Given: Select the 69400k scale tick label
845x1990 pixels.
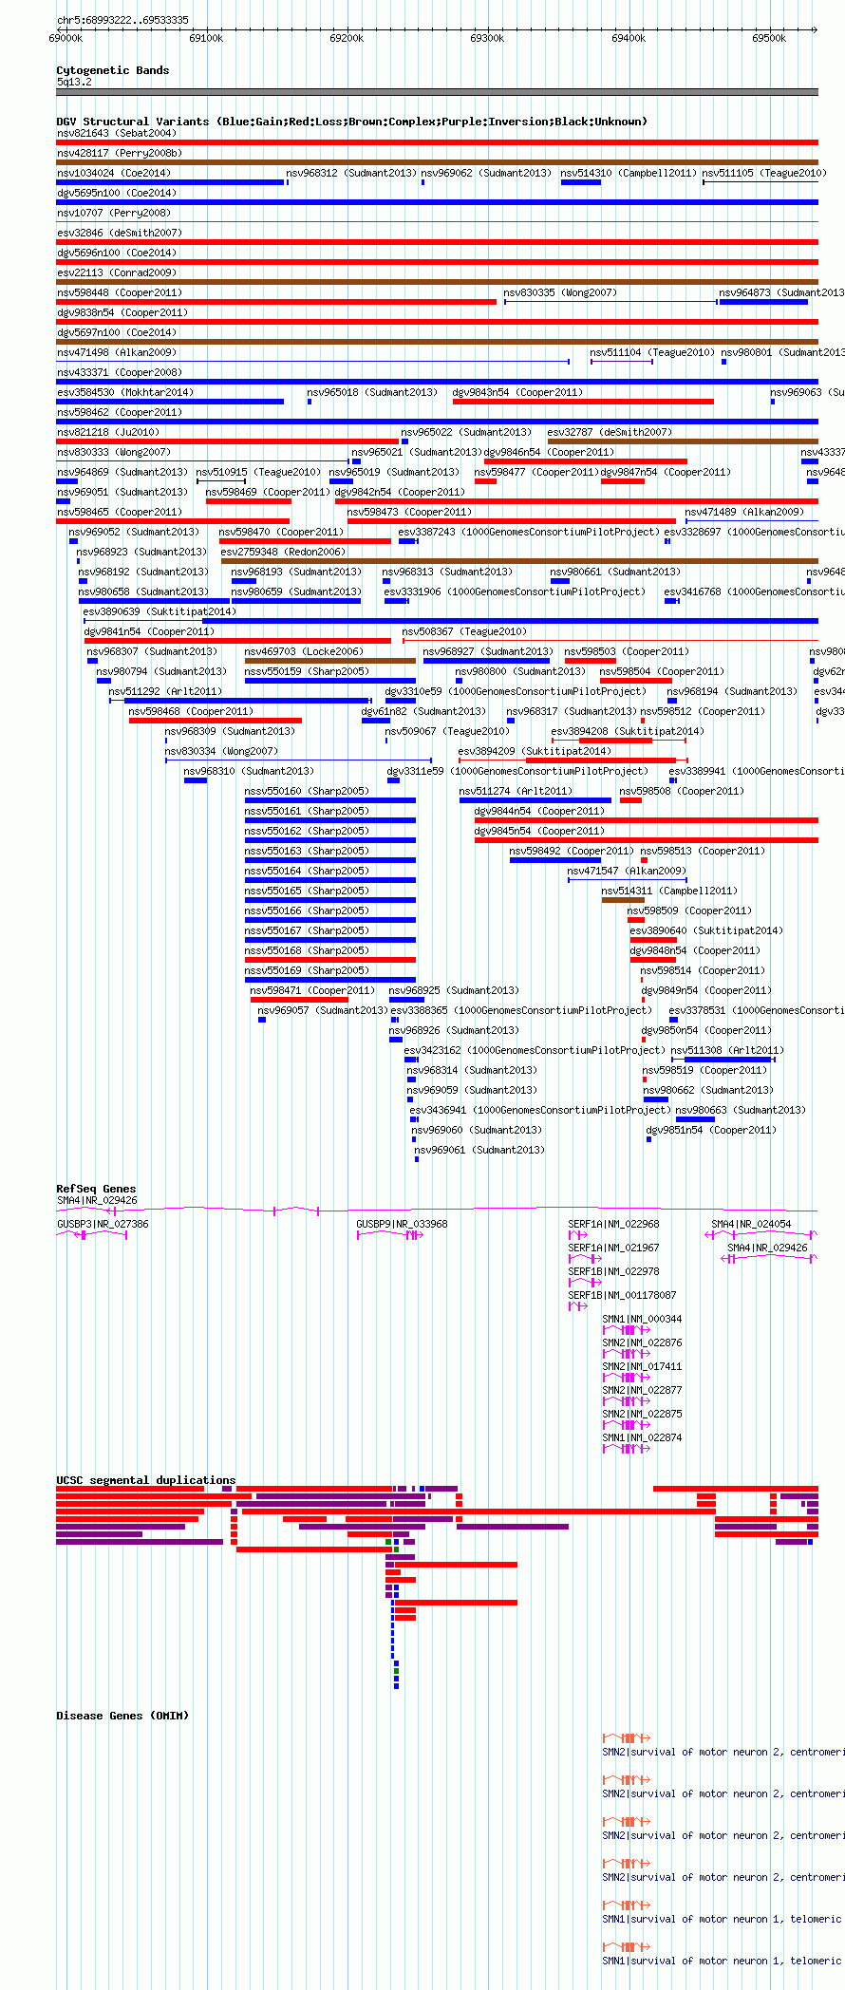Looking at the screenshot, I should [629, 38].
